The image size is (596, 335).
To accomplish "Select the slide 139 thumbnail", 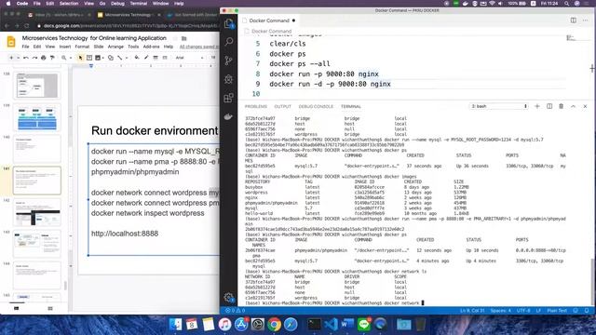I will [x=37, y=117].
